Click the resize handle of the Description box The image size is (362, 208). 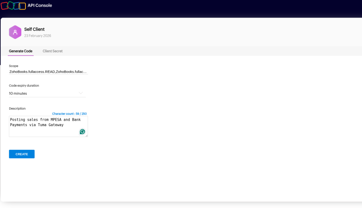point(87,136)
